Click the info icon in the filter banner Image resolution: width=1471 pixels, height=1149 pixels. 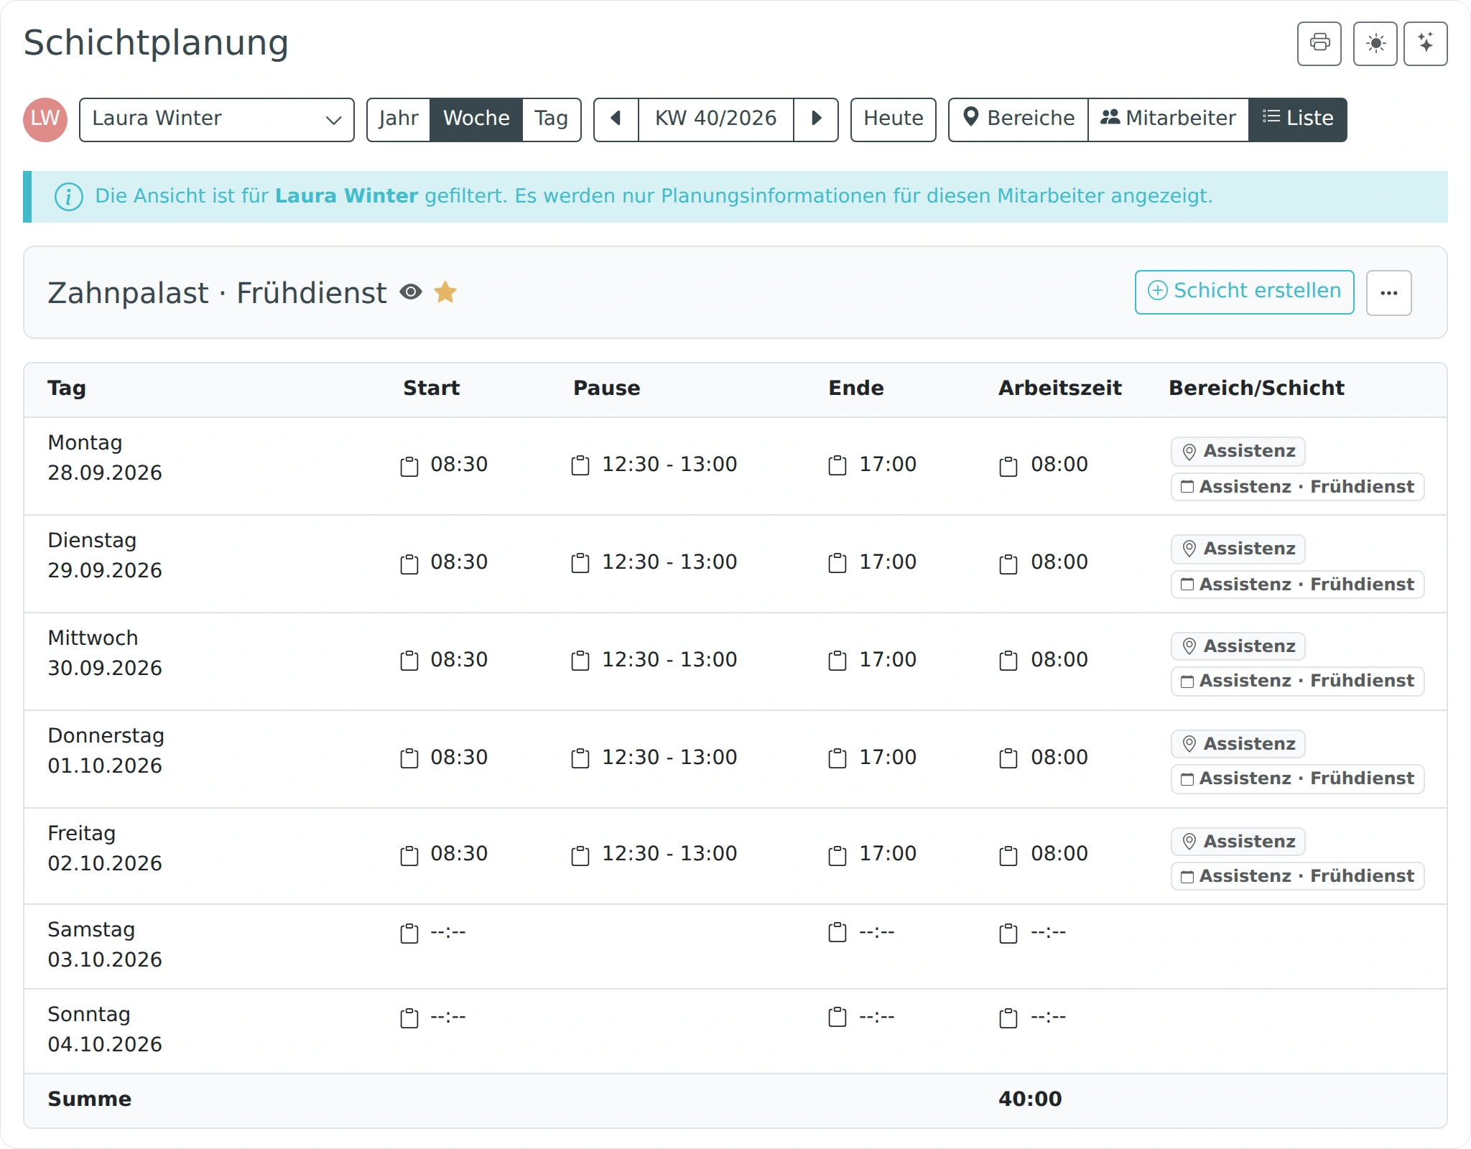pos(68,197)
